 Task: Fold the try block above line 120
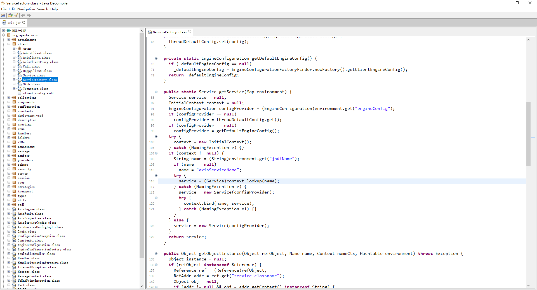pyautogui.click(x=156, y=198)
